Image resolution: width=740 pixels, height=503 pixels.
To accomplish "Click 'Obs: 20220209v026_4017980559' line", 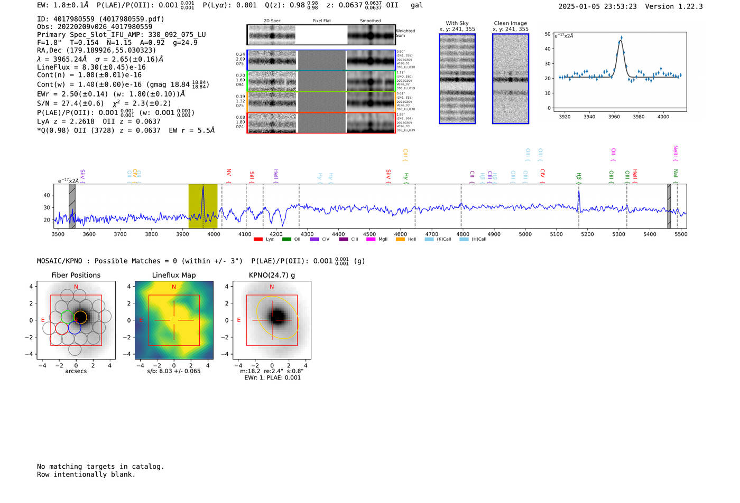I will (95, 27).
